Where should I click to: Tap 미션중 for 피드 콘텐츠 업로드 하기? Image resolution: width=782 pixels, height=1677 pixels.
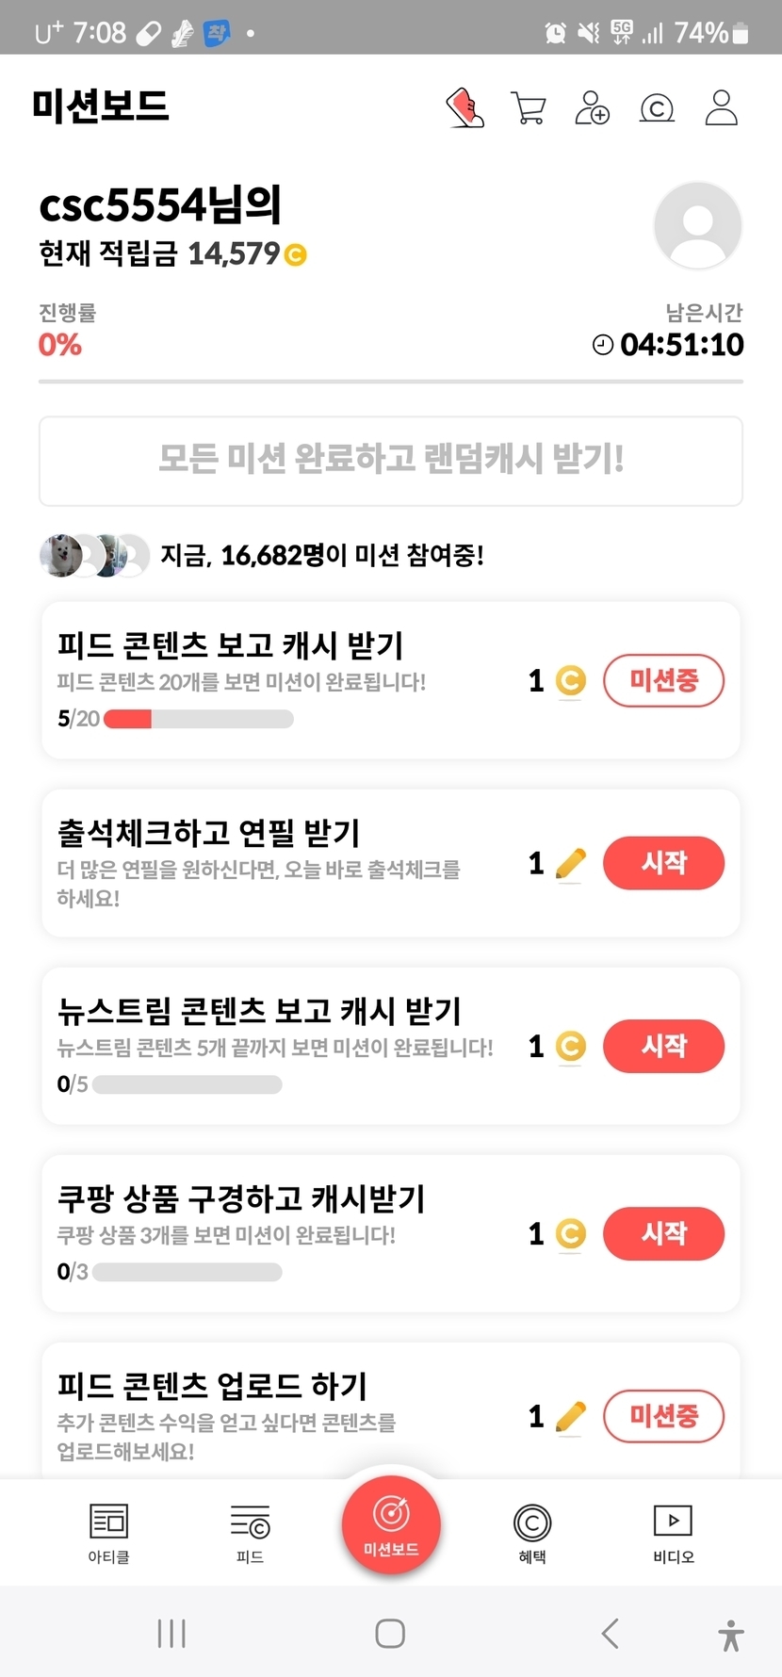click(663, 1416)
